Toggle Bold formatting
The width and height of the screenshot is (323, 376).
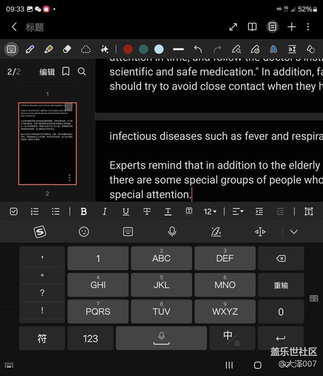point(83,211)
